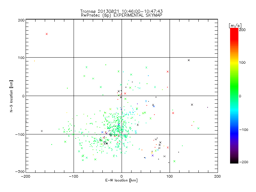Select the small purple dot near the right plot edge
Screen dimensions: 256x192
click(x=207, y=107)
